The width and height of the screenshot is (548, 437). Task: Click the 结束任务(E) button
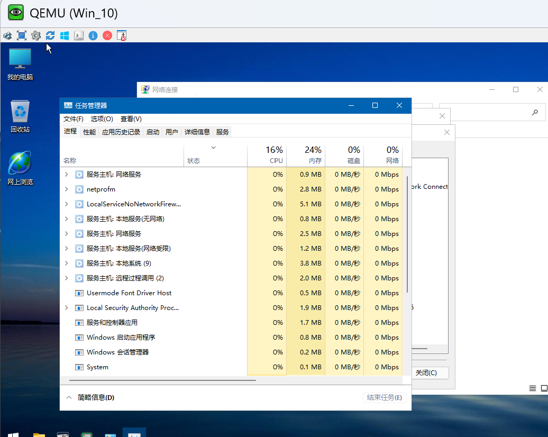coord(385,397)
